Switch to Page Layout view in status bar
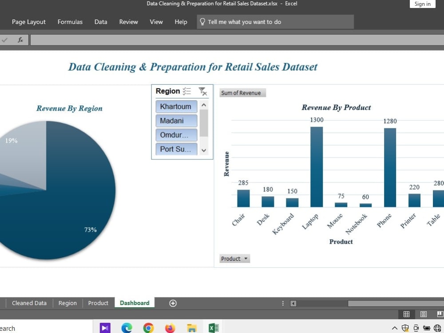Viewport: 444px width, 333px height. (423, 314)
